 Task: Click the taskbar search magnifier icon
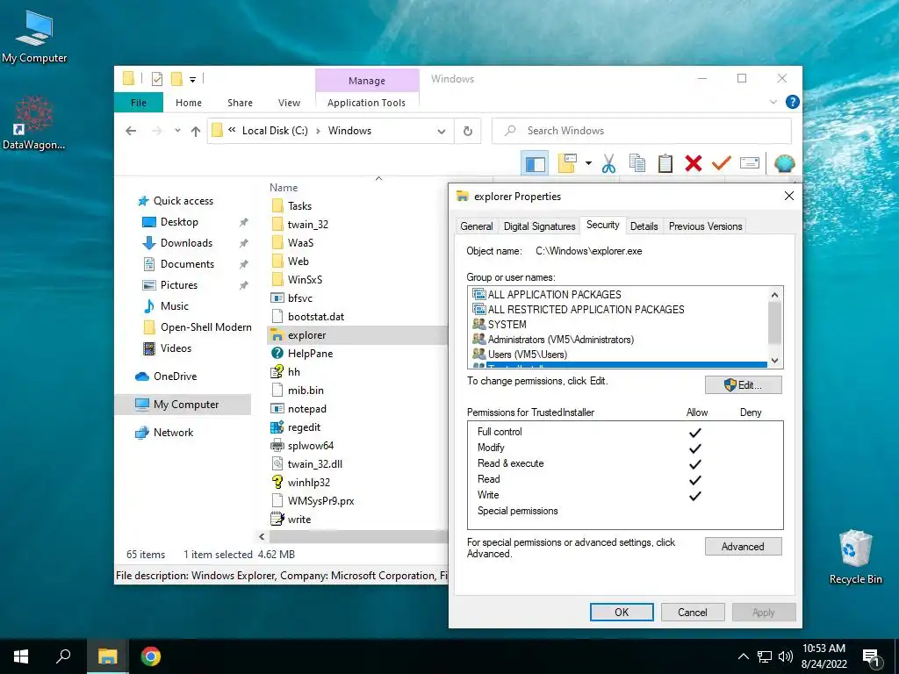tap(63, 656)
